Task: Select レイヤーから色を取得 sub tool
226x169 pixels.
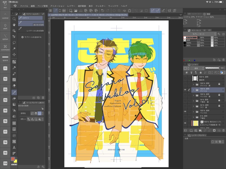Action: [31, 30]
